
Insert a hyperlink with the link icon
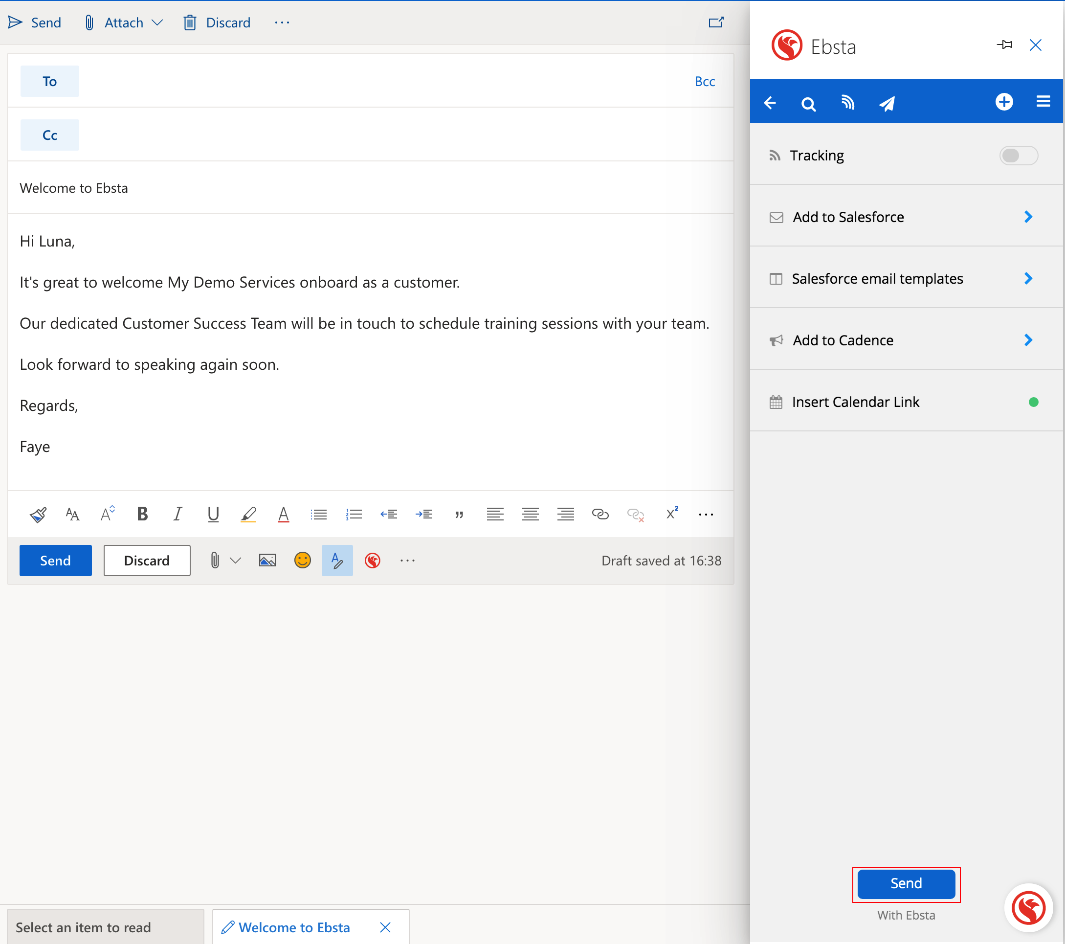(x=599, y=514)
